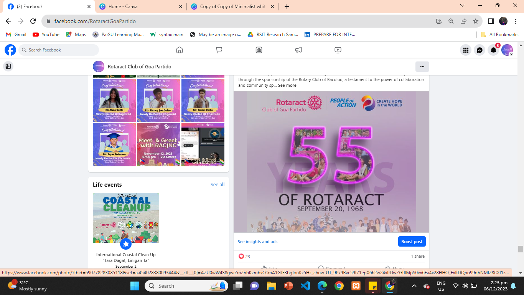Open Visual Studio Code from taskbar
The width and height of the screenshot is (524, 295).
click(305, 286)
